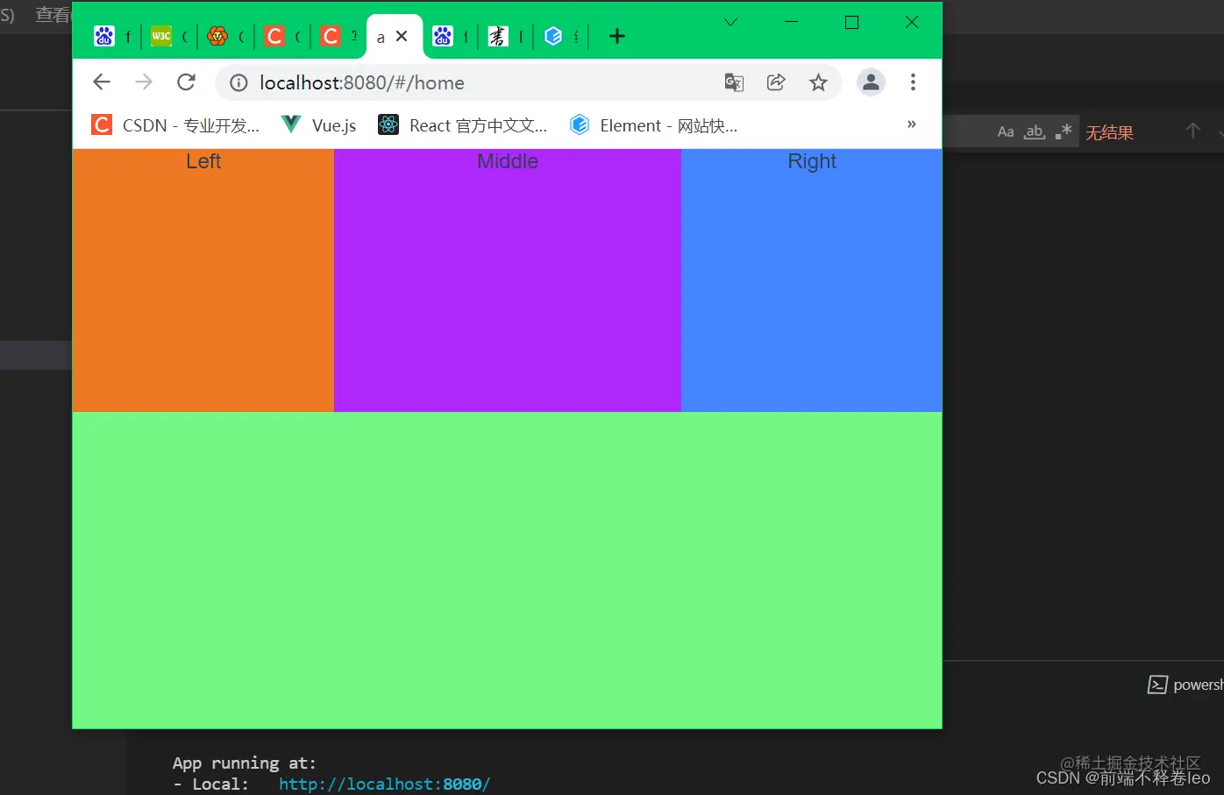
Task: Reload the current page
Action: pos(186,82)
